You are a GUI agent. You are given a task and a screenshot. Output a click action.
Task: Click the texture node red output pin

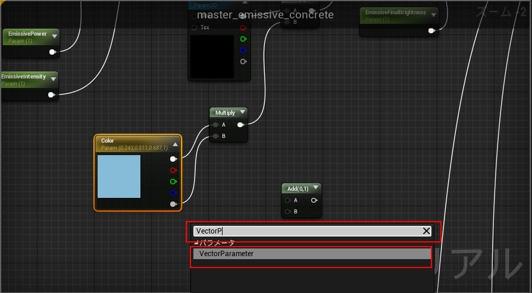pyautogui.click(x=243, y=28)
